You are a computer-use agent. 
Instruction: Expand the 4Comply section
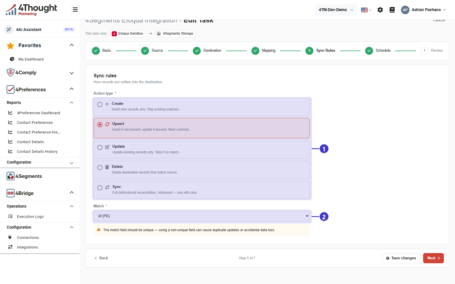pos(72,73)
